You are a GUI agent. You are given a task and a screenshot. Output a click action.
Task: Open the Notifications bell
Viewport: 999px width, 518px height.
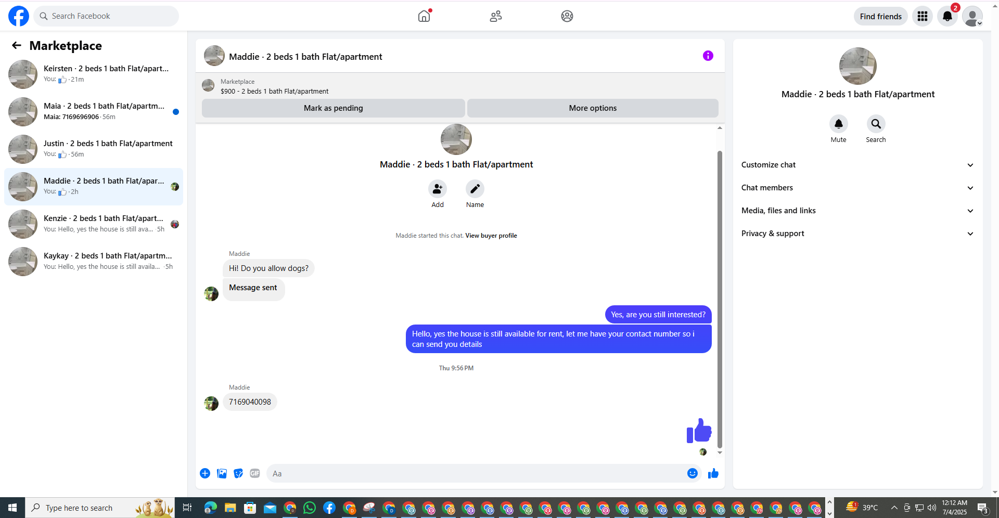(947, 16)
